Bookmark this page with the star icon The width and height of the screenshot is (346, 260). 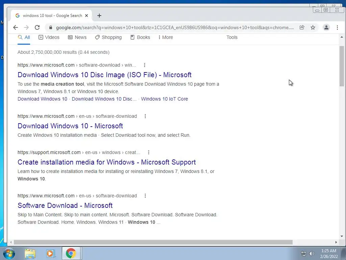point(313,27)
